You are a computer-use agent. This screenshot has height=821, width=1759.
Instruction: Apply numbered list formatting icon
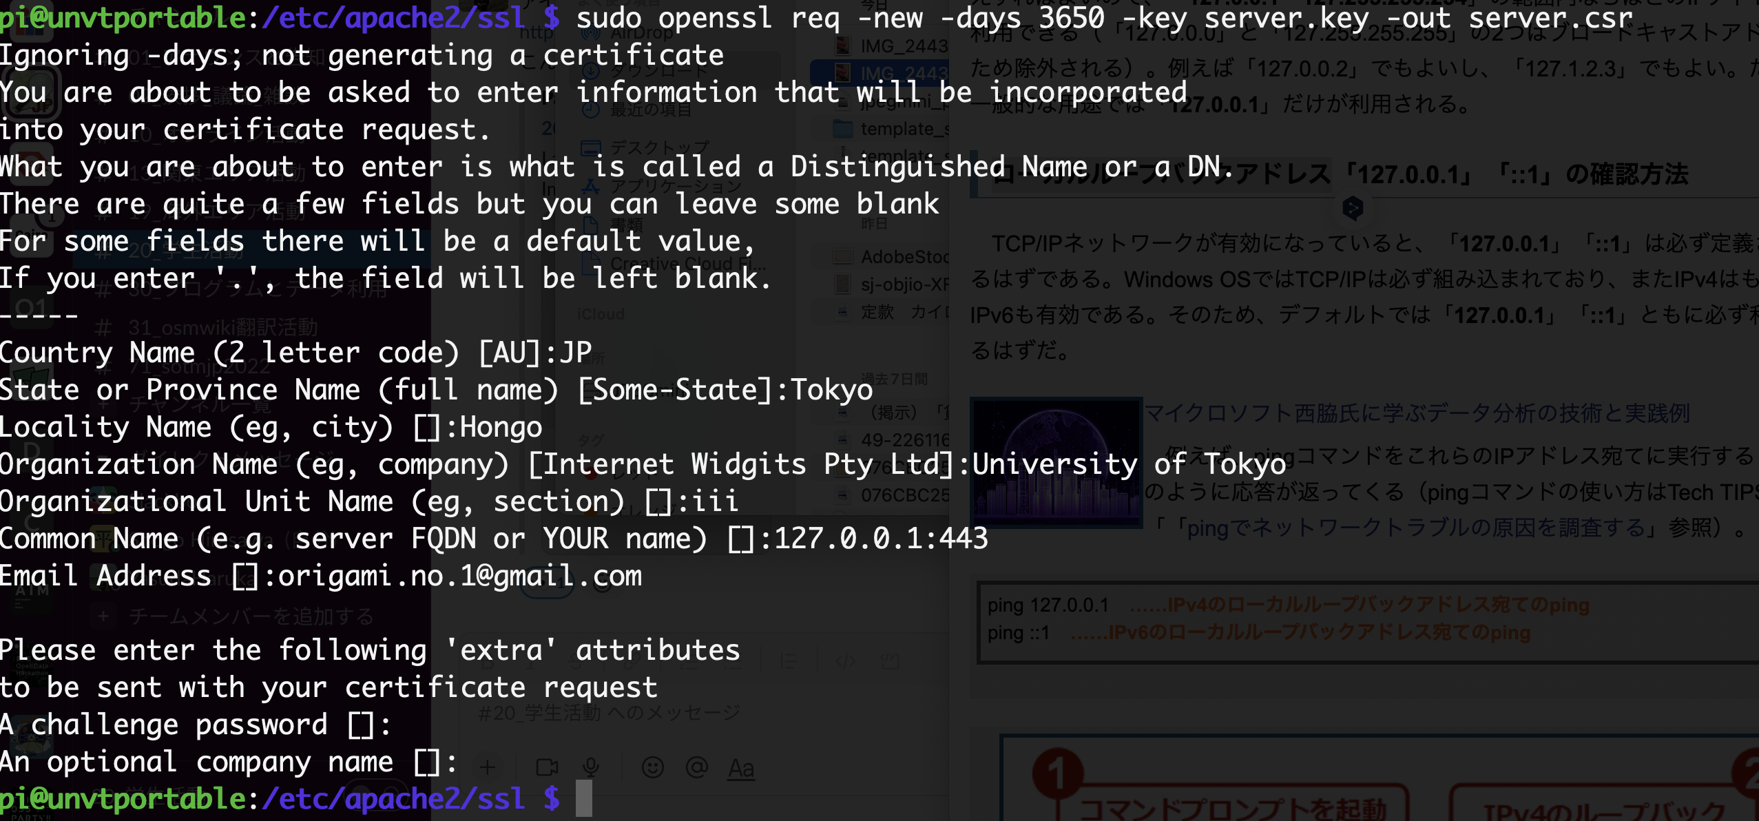689,663
